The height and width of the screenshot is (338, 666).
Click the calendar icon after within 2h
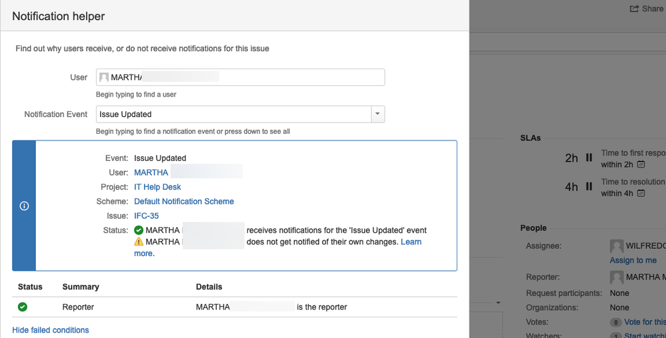(641, 164)
